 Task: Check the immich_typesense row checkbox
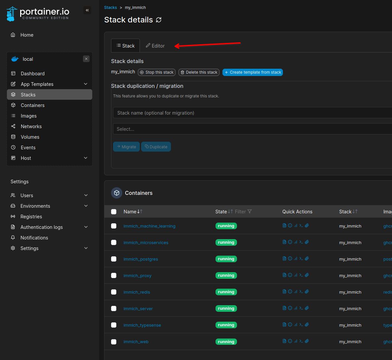114,325
